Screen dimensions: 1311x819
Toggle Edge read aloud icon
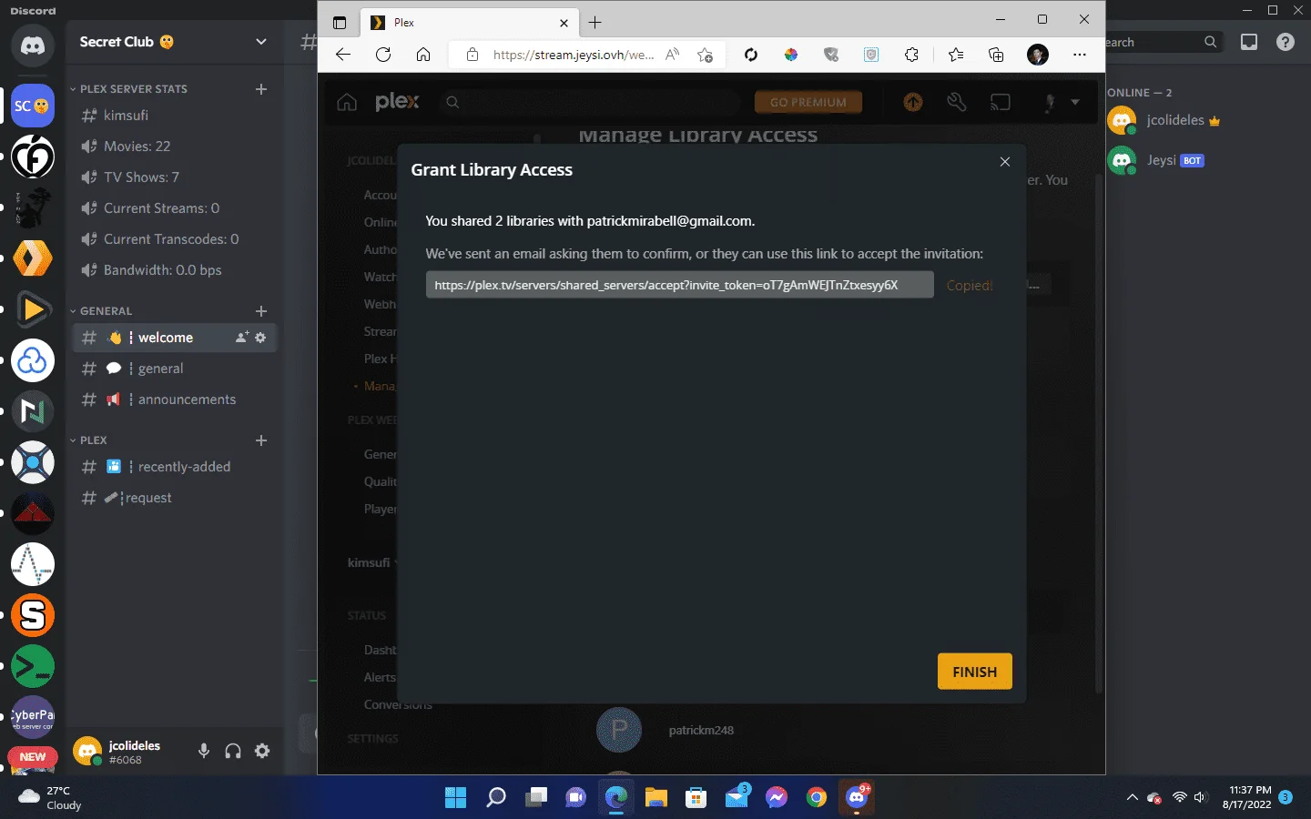(673, 55)
